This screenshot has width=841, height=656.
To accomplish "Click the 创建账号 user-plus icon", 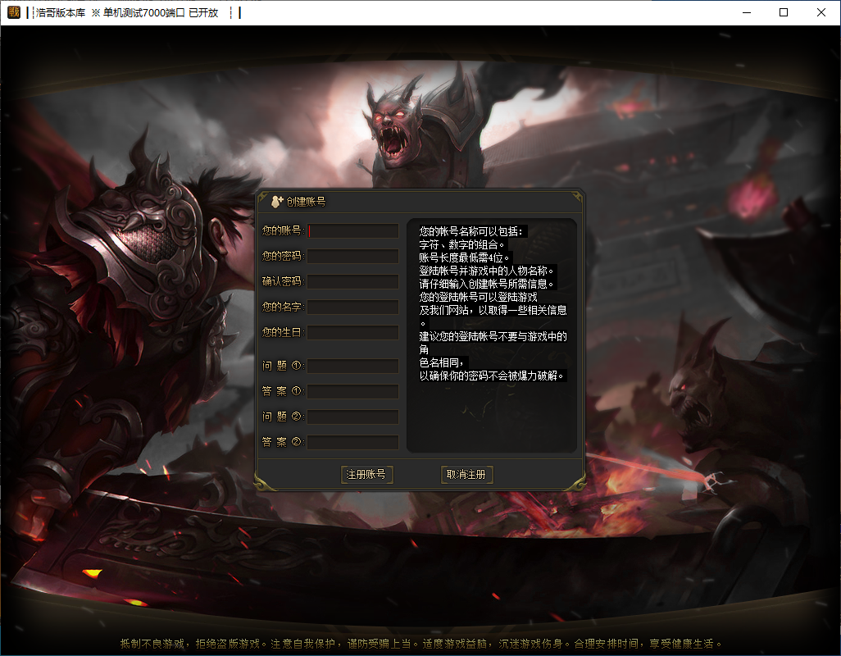I will point(277,202).
